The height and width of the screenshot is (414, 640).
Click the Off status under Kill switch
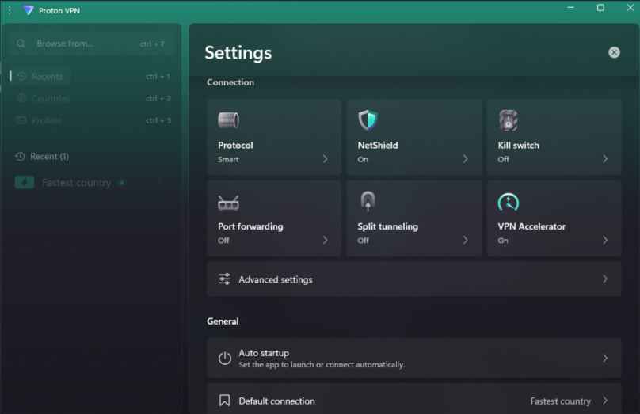tap(503, 159)
